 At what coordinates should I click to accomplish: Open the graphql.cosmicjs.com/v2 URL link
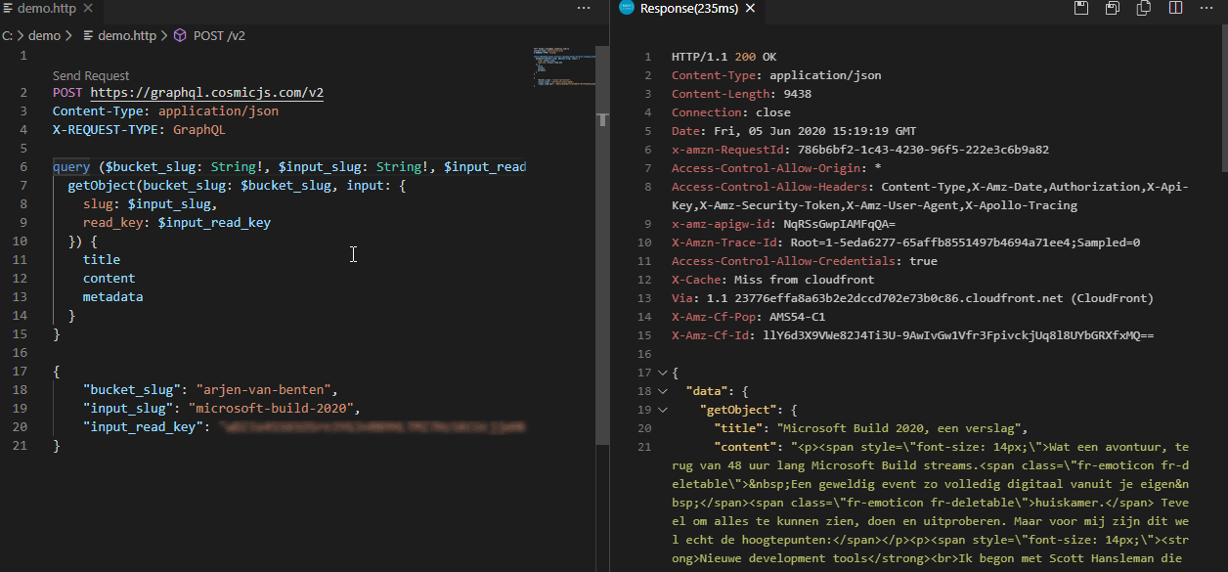pyautogui.click(x=206, y=93)
